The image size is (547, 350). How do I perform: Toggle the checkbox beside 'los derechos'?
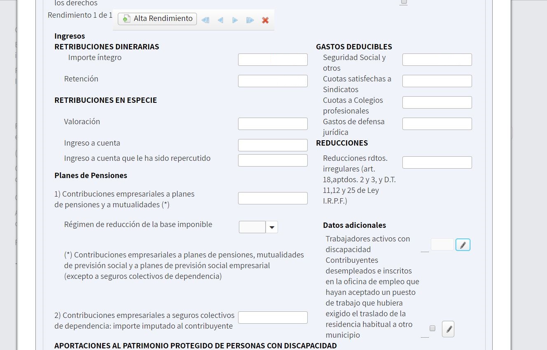tap(404, 2)
